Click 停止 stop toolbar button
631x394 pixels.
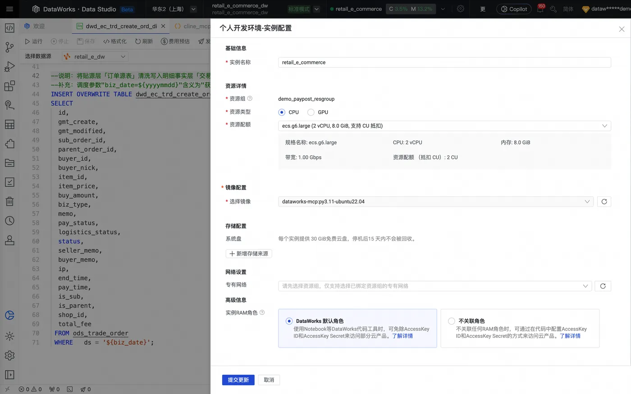point(59,41)
